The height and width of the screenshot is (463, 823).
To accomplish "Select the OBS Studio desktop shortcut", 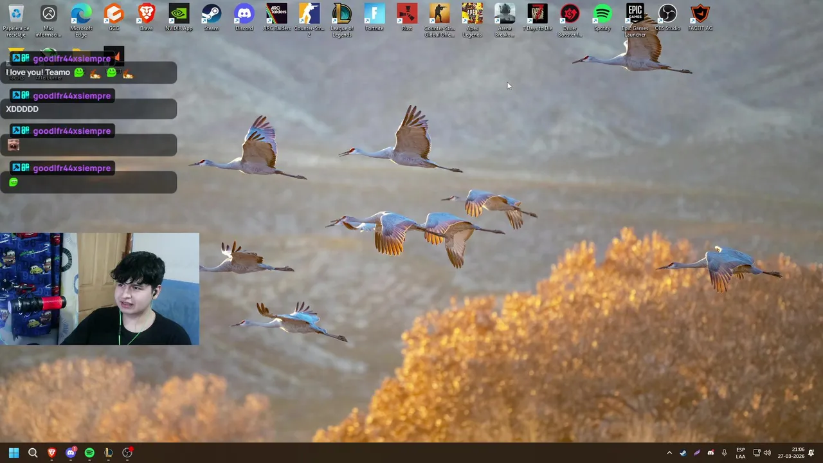I will coord(667,17).
